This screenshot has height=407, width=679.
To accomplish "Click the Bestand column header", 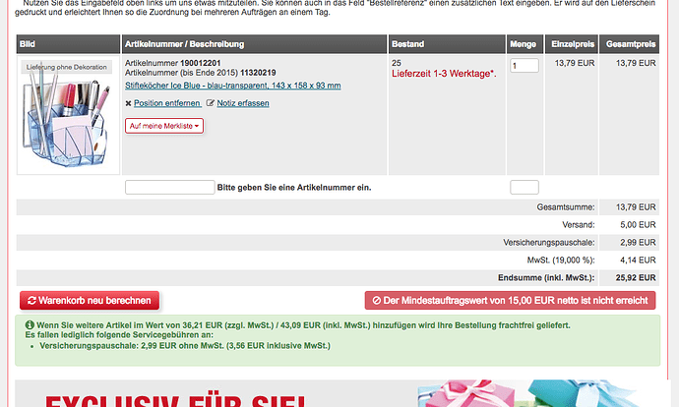I will [x=408, y=45].
